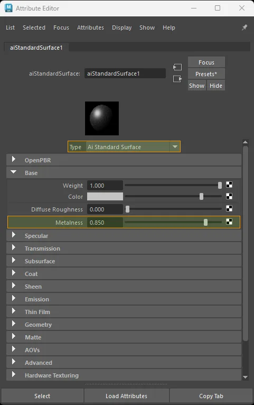Click the base Color swatch
The height and width of the screenshot is (405, 254).
[x=105, y=197]
